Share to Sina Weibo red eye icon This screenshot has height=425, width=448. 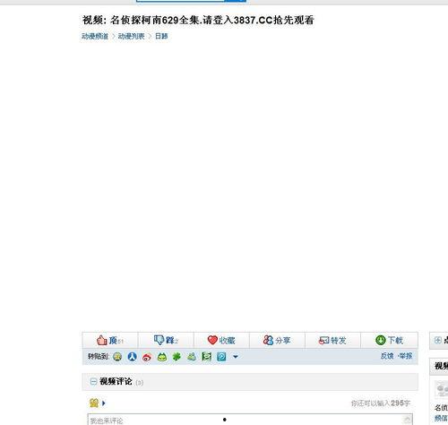(147, 357)
